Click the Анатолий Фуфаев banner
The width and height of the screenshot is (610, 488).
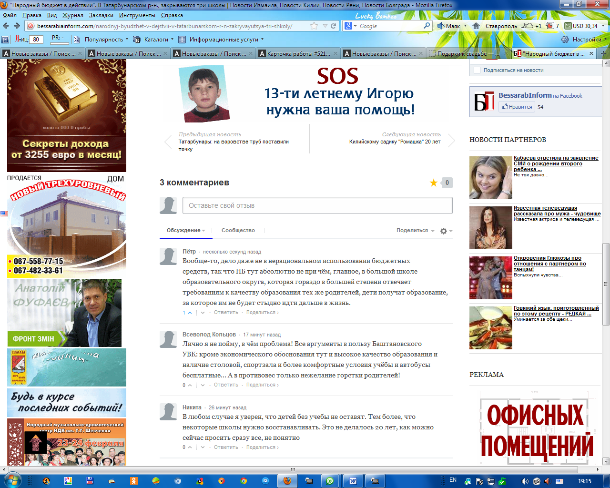point(64,313)
